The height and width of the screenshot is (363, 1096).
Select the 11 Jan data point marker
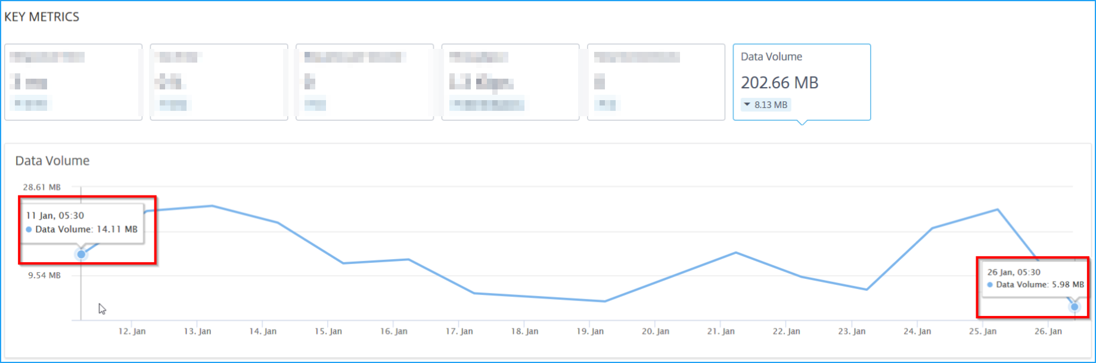pyautogui.click(x=82, y=255)
